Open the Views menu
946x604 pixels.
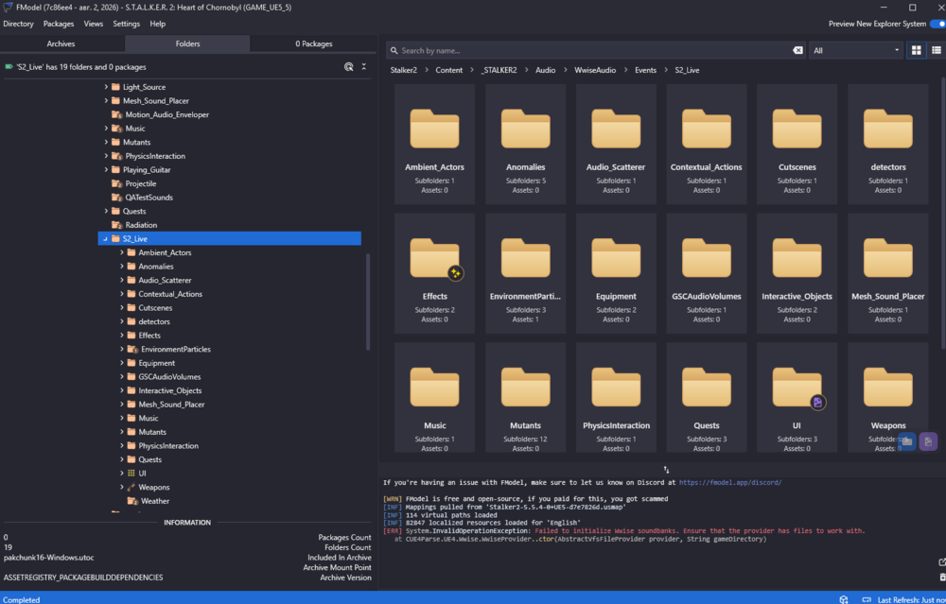94,25
